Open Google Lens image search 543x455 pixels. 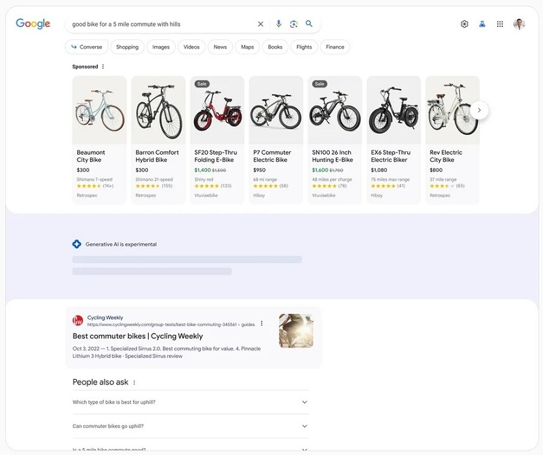pyautogui.click(x=294, y=24)
